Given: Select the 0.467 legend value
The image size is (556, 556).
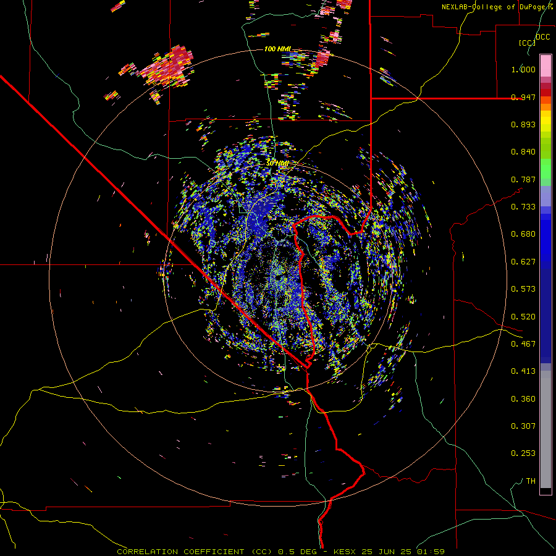Looking at the screenshot, I should [523, 344].
